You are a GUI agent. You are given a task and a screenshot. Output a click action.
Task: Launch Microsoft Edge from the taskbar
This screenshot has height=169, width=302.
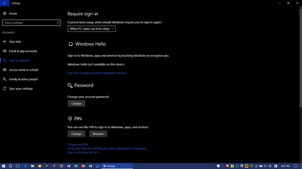[25, 166]
